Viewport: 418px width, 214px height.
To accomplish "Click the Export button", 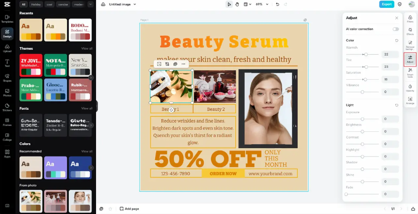I will 386,4.
